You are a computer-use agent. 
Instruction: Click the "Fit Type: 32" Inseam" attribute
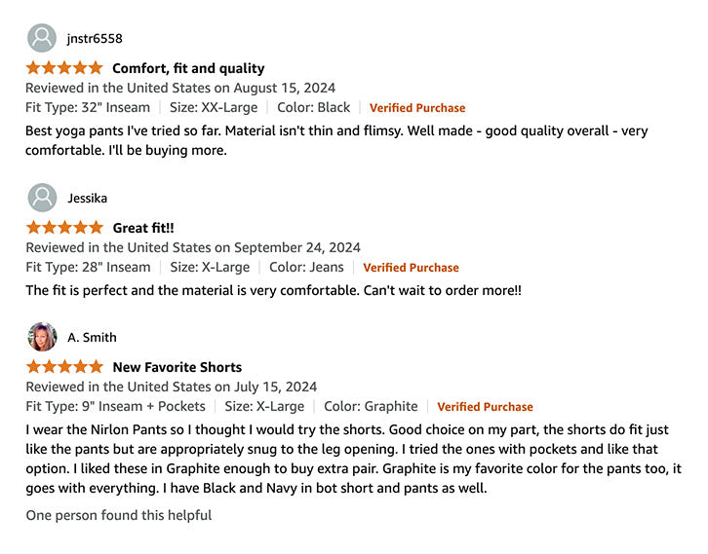[88, 107]
